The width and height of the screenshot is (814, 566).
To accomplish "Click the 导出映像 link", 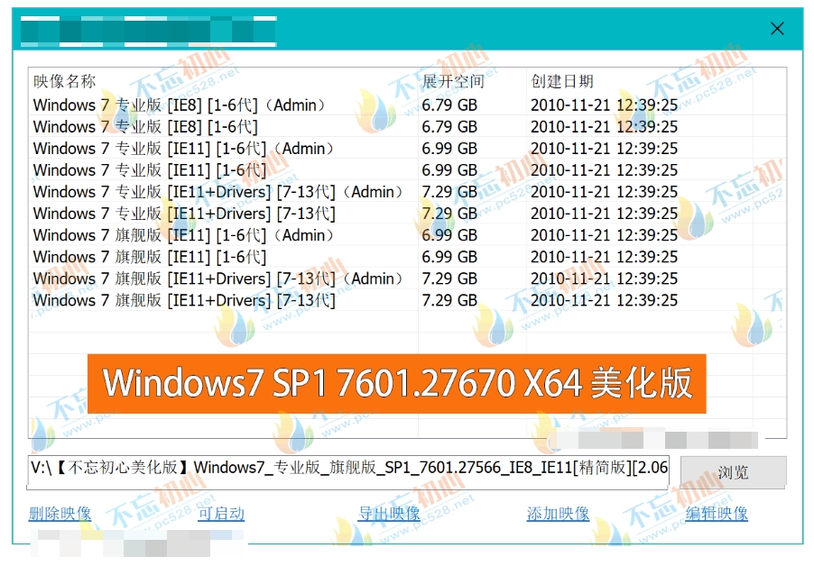I will [x=389, y=514].
